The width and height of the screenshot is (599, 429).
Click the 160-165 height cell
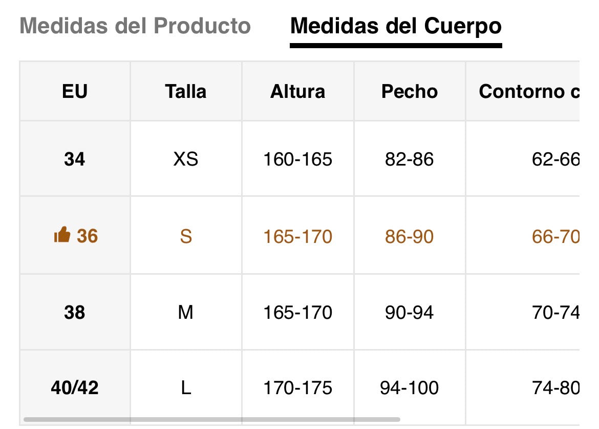point(297,159)
